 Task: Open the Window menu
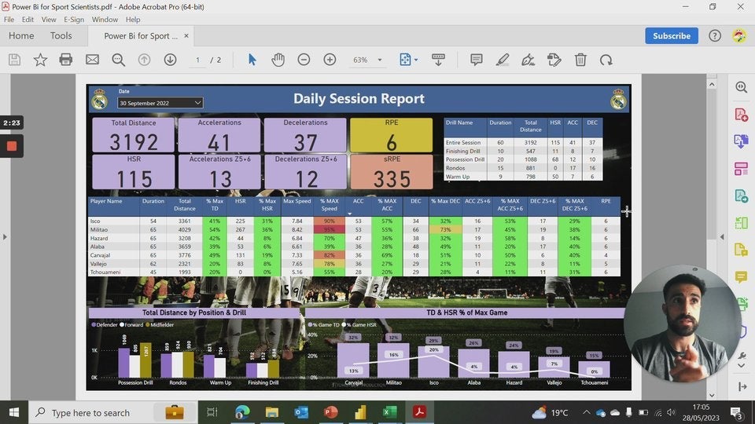coord(105,20)
